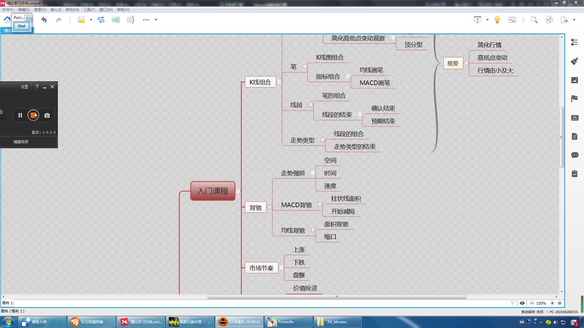Open the Gantt chart view icon
This screenshot has width=584, height=328.
point(512,20)
